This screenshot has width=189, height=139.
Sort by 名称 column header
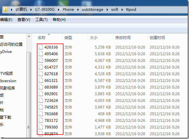[x=42, y=37]
